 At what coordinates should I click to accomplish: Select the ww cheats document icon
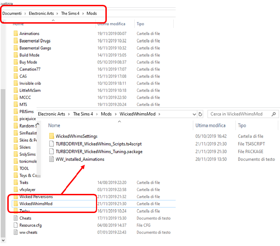point(16,232)
